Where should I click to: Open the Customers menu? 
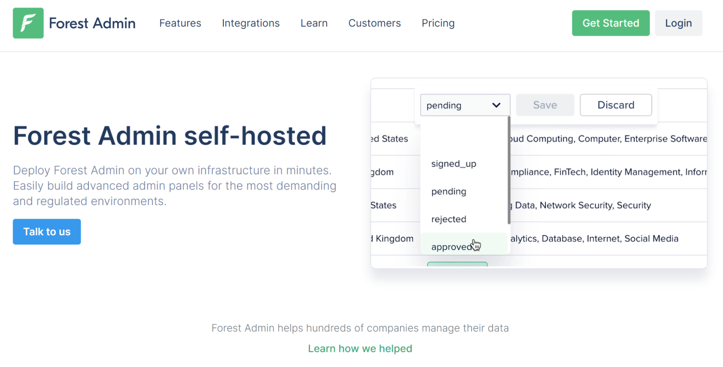(x=374, y=23)
